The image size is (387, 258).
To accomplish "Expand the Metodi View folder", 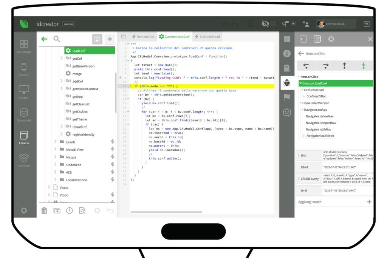I will [55, 149].
